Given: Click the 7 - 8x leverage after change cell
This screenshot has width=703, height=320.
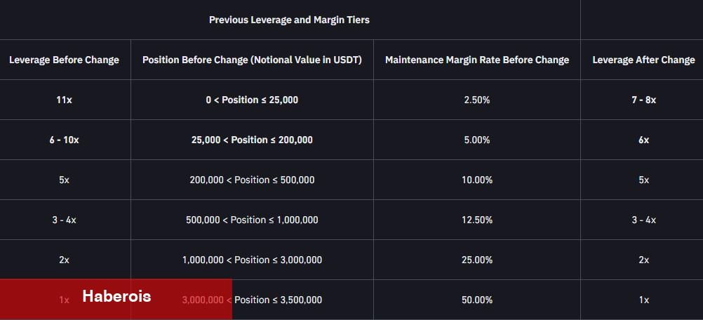Looking at the screenshot, I should point(644,100).
